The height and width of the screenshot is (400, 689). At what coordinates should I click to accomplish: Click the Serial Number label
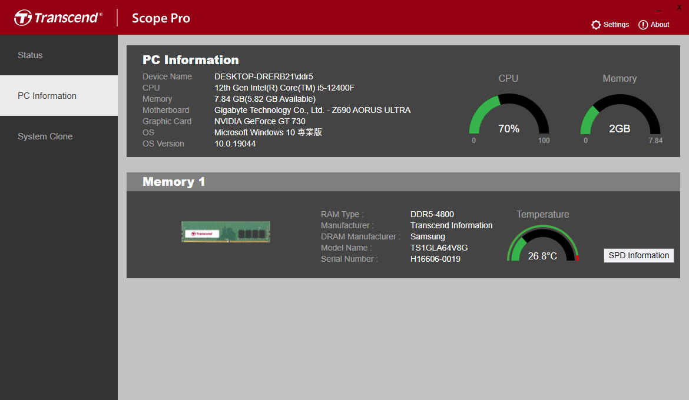[x=349, y=259]
